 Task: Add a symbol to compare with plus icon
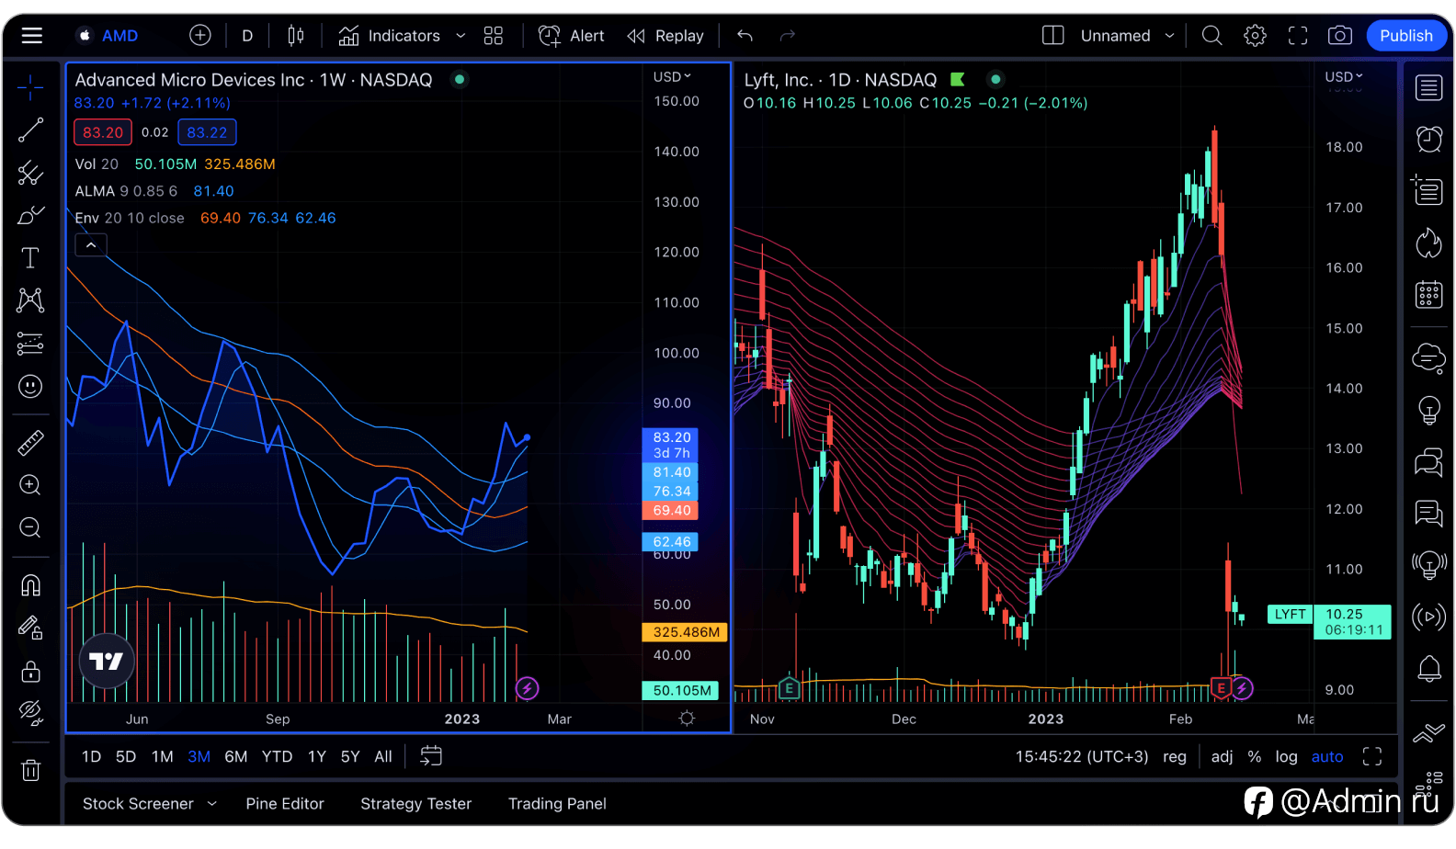coord(200,36)
